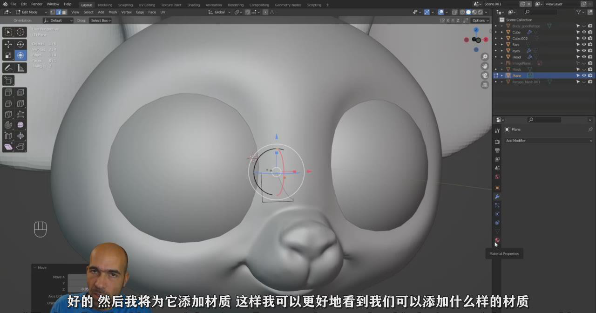
Task: Open Particle Properties tab
Action: point(497,205)
